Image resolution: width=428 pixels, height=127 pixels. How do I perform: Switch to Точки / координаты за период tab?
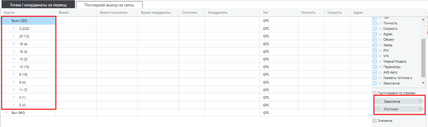[38, 5]
